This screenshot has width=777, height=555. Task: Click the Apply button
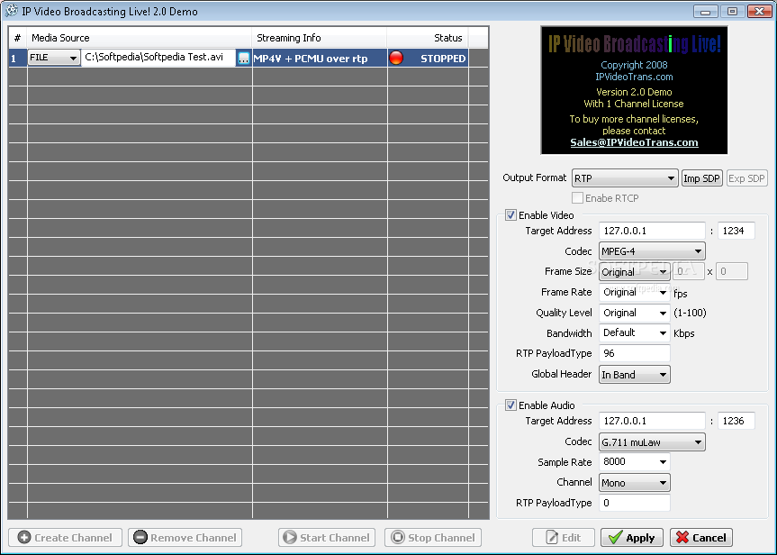pyautogui.click(x=632, y=538)
